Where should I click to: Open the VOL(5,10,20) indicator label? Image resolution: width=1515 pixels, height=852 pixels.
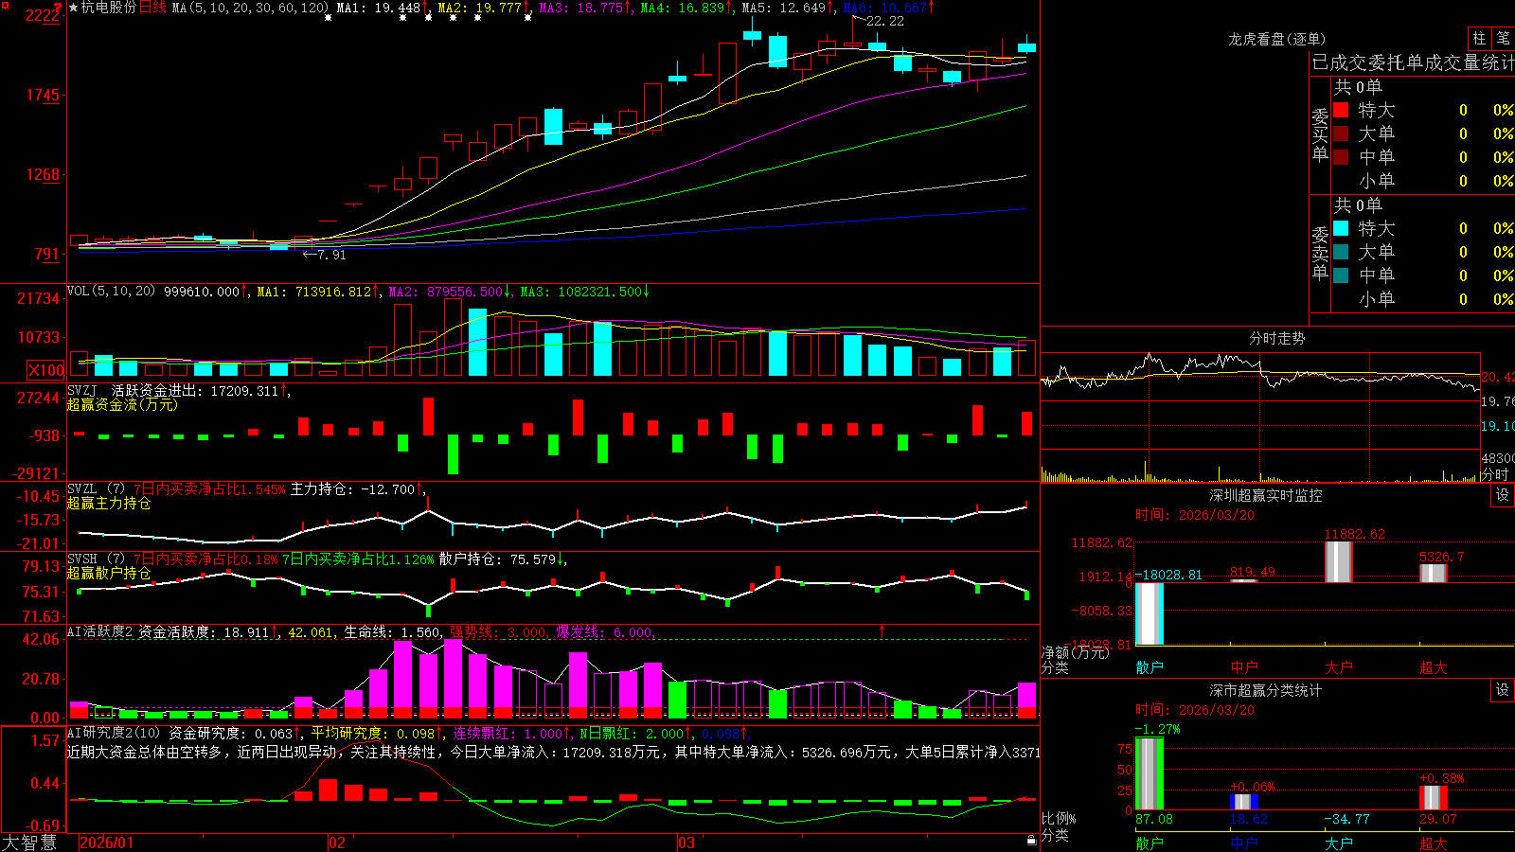point(111,292)
